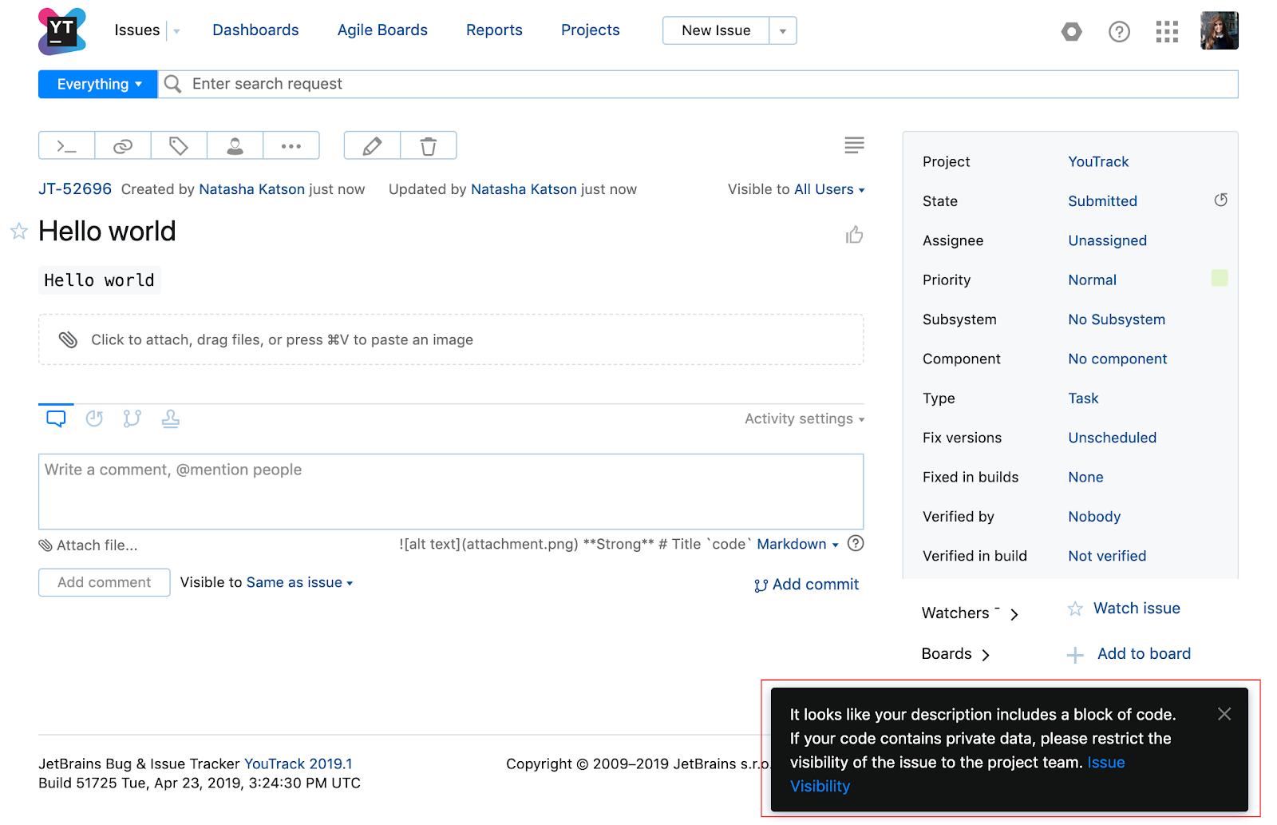Open Projects page
This screenshot has width=1277, height=825.
591,30
